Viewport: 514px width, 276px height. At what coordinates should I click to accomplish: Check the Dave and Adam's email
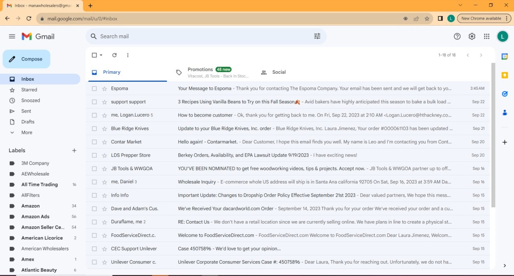point(94,209)
